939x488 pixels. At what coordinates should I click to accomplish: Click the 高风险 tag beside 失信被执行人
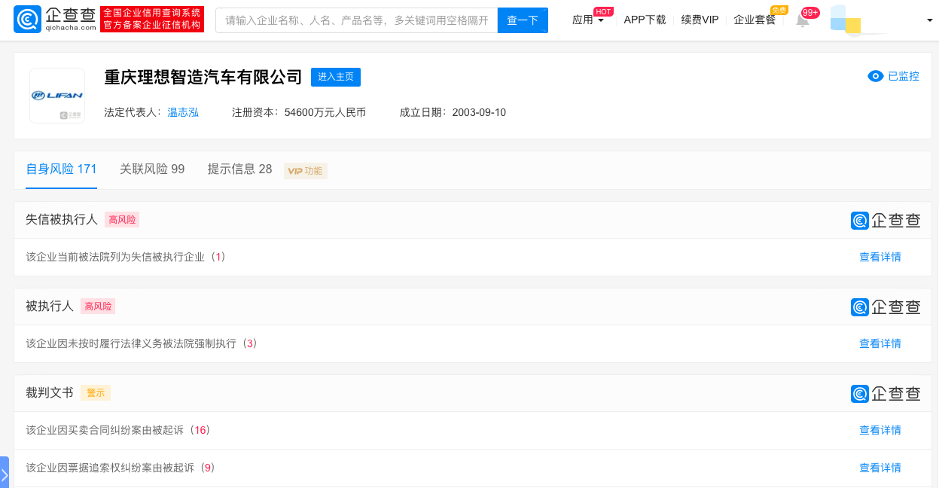click(x=122, y=220)
